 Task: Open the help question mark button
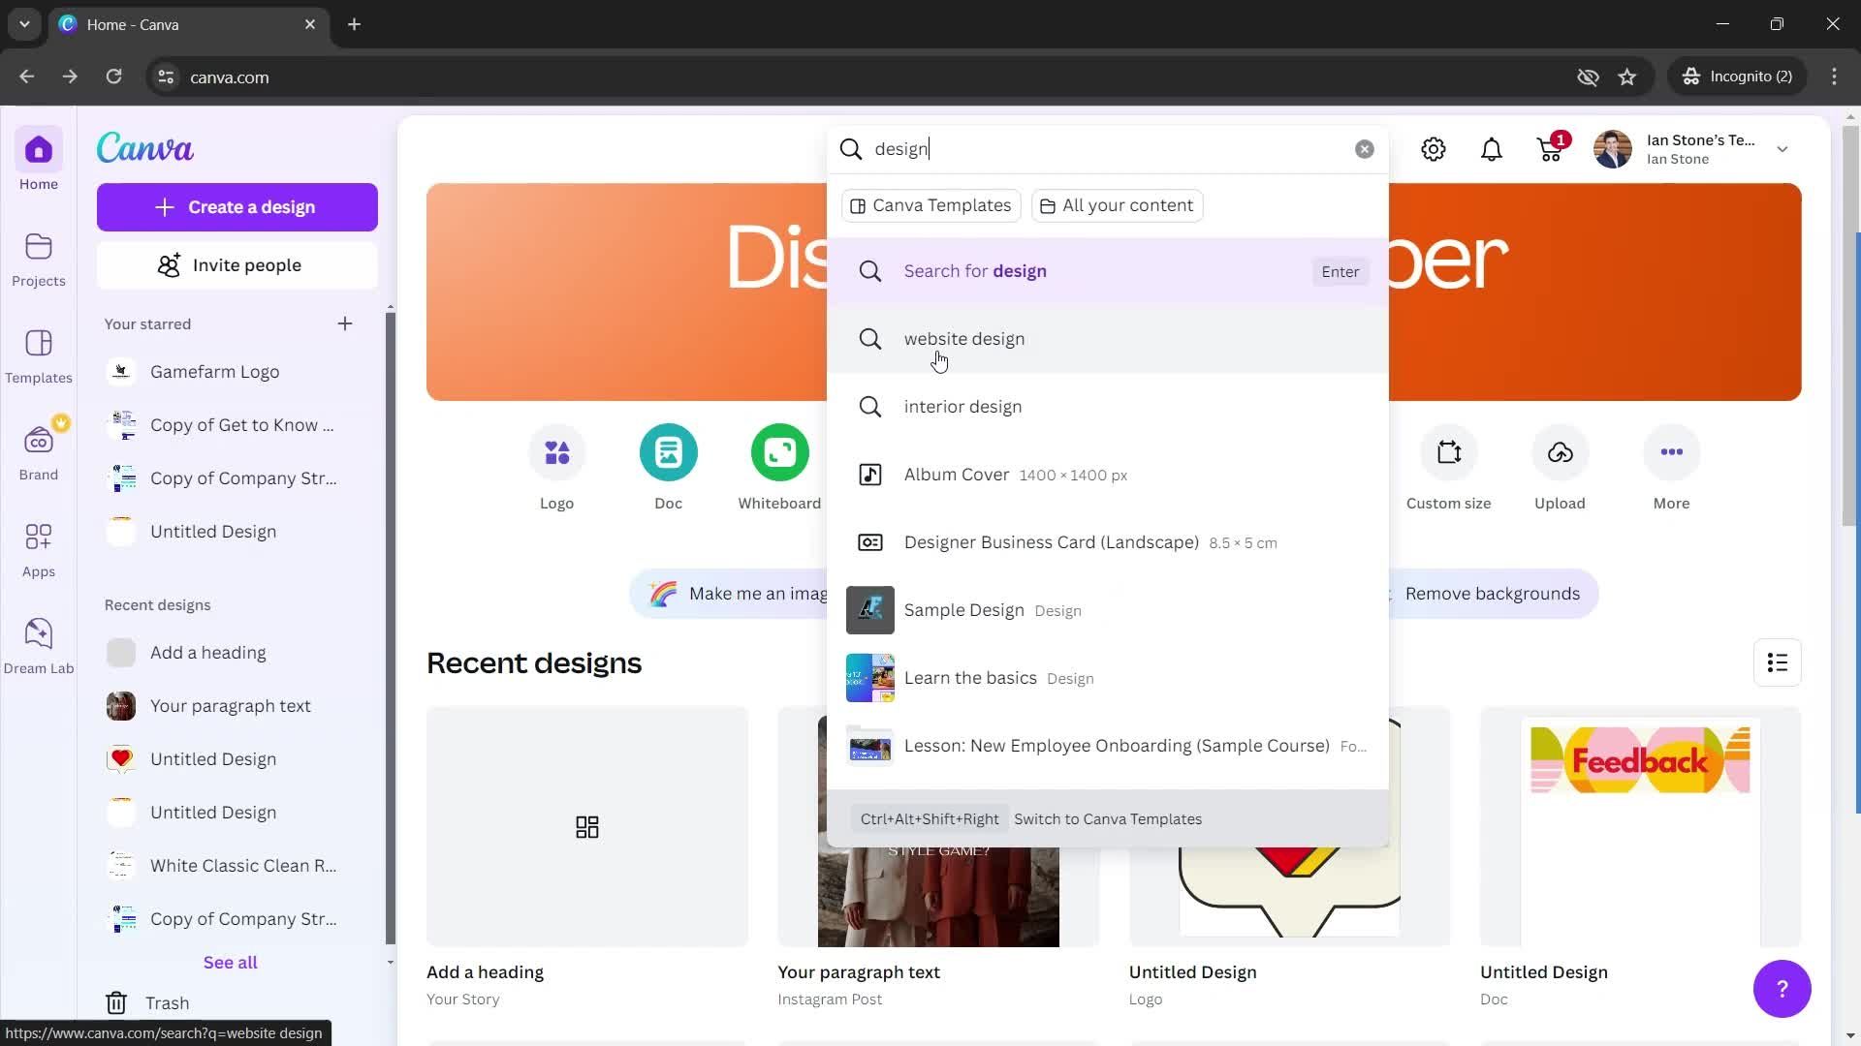(1782, 989)
